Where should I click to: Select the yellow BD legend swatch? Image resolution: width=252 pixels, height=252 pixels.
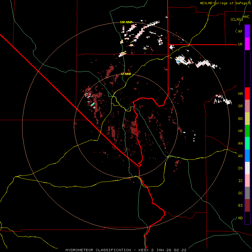point(247,119)
